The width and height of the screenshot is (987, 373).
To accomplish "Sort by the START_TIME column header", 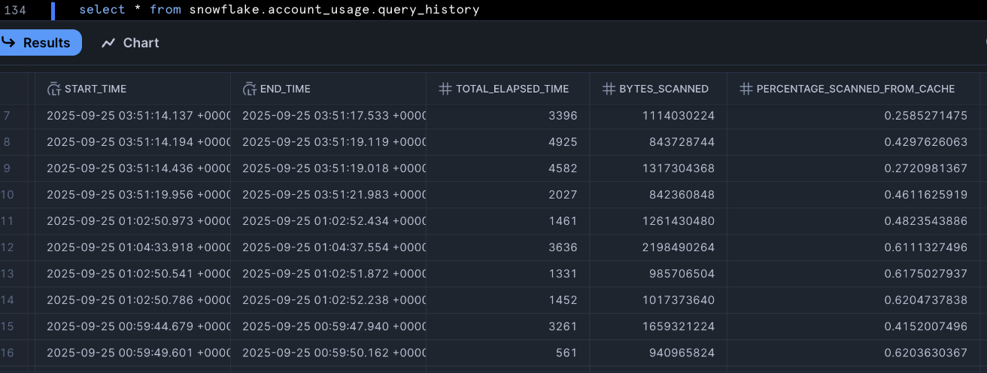I will point(96,89).
